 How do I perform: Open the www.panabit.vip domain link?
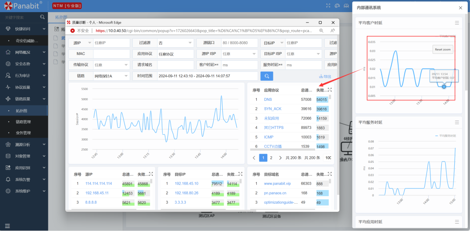pyautogui.click(x=277, y=183)
